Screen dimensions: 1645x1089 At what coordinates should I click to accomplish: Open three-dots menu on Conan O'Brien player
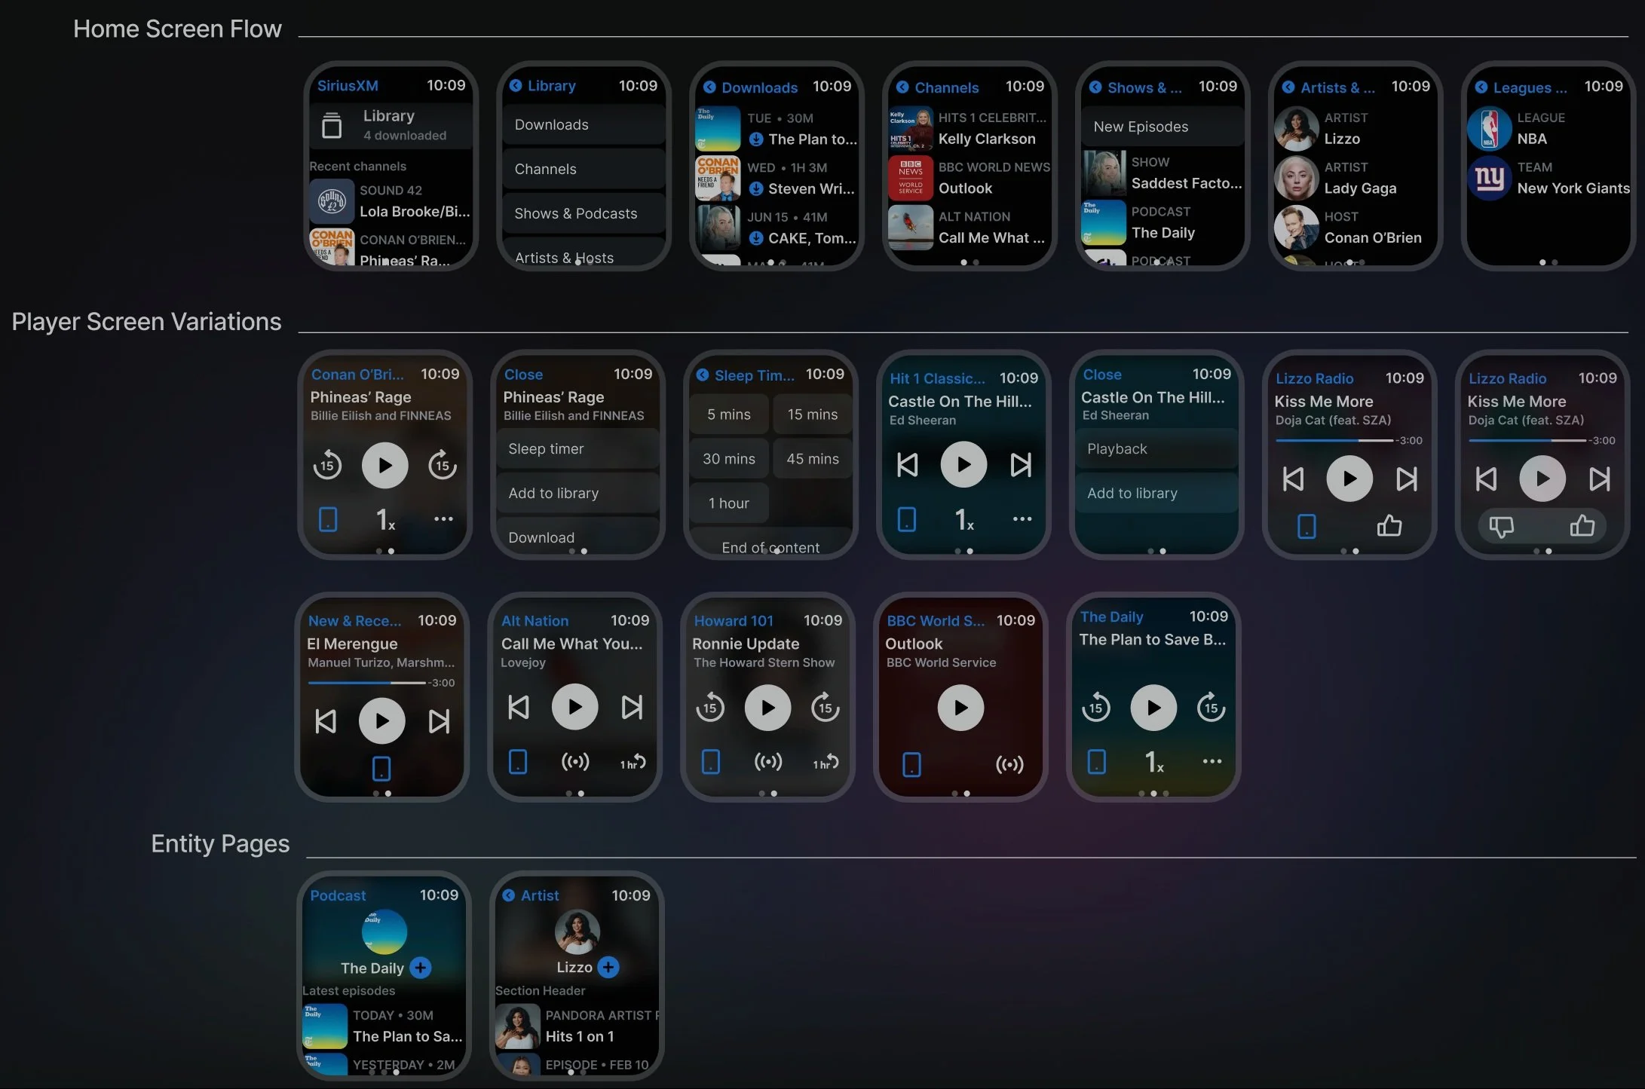coord(443,518)
